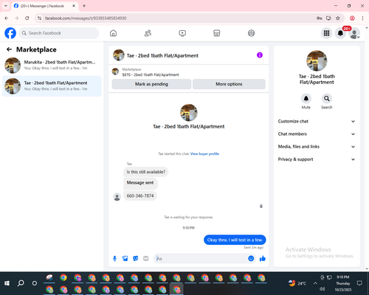This screenshot has height=295, width=369.
Task: Click the voice clip microphone icon
Action: (114, 258)
